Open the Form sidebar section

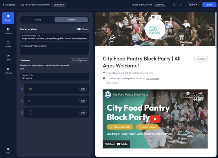tap(8, 58)
